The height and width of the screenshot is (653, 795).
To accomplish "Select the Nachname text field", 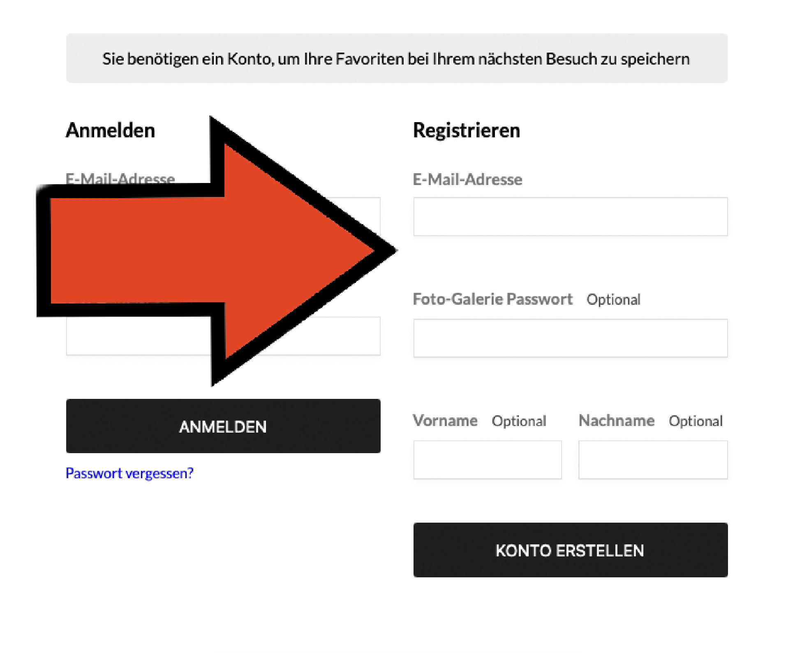I will point(653,460).
